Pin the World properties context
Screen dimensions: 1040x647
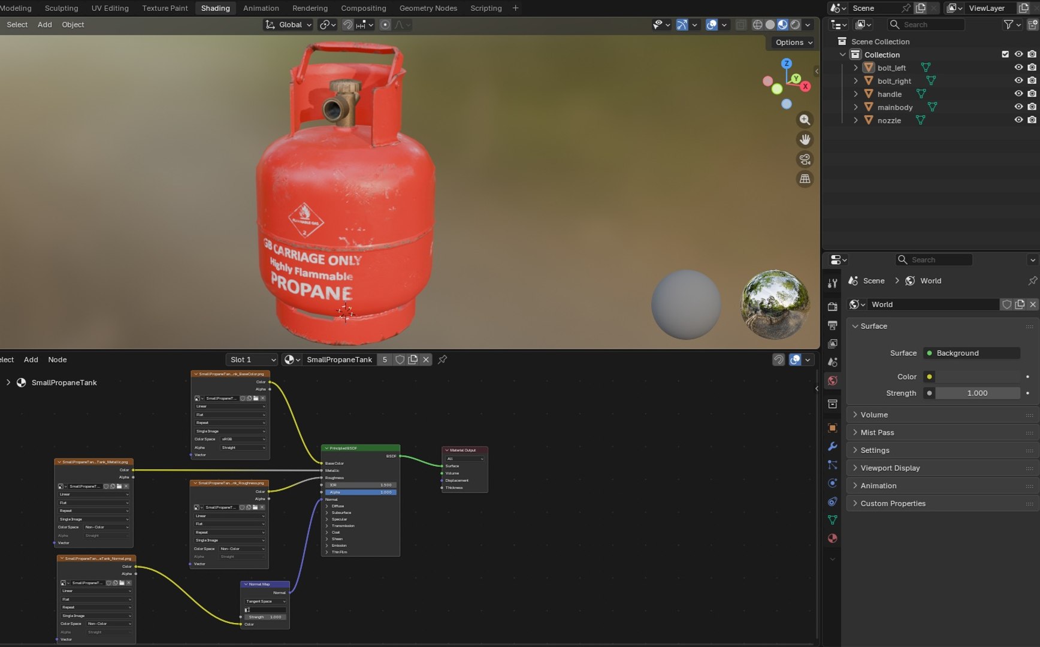1032,280
